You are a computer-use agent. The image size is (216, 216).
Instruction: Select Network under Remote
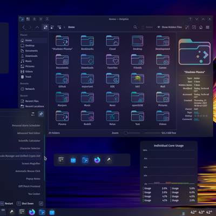tap(33, 89)
